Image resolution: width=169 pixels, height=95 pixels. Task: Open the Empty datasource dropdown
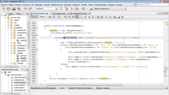click(110, 9)
